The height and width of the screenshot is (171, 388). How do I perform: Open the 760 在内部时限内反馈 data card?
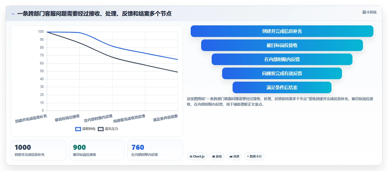pos(155,150)
